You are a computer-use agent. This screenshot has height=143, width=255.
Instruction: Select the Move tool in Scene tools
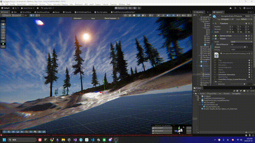(3, 27)
